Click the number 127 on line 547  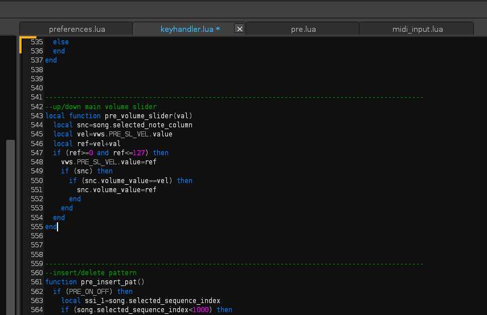point(139,153)
